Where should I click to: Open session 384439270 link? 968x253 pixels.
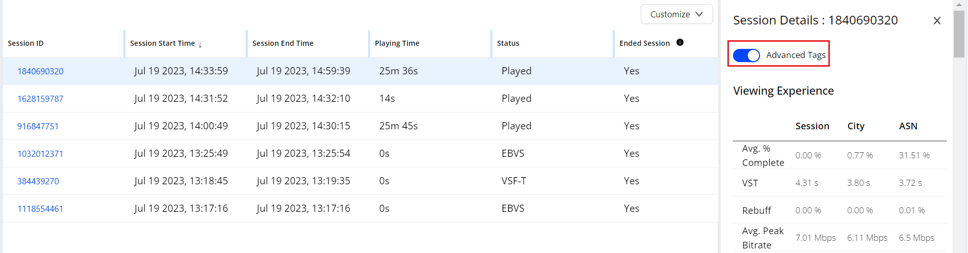coord(38,181)
